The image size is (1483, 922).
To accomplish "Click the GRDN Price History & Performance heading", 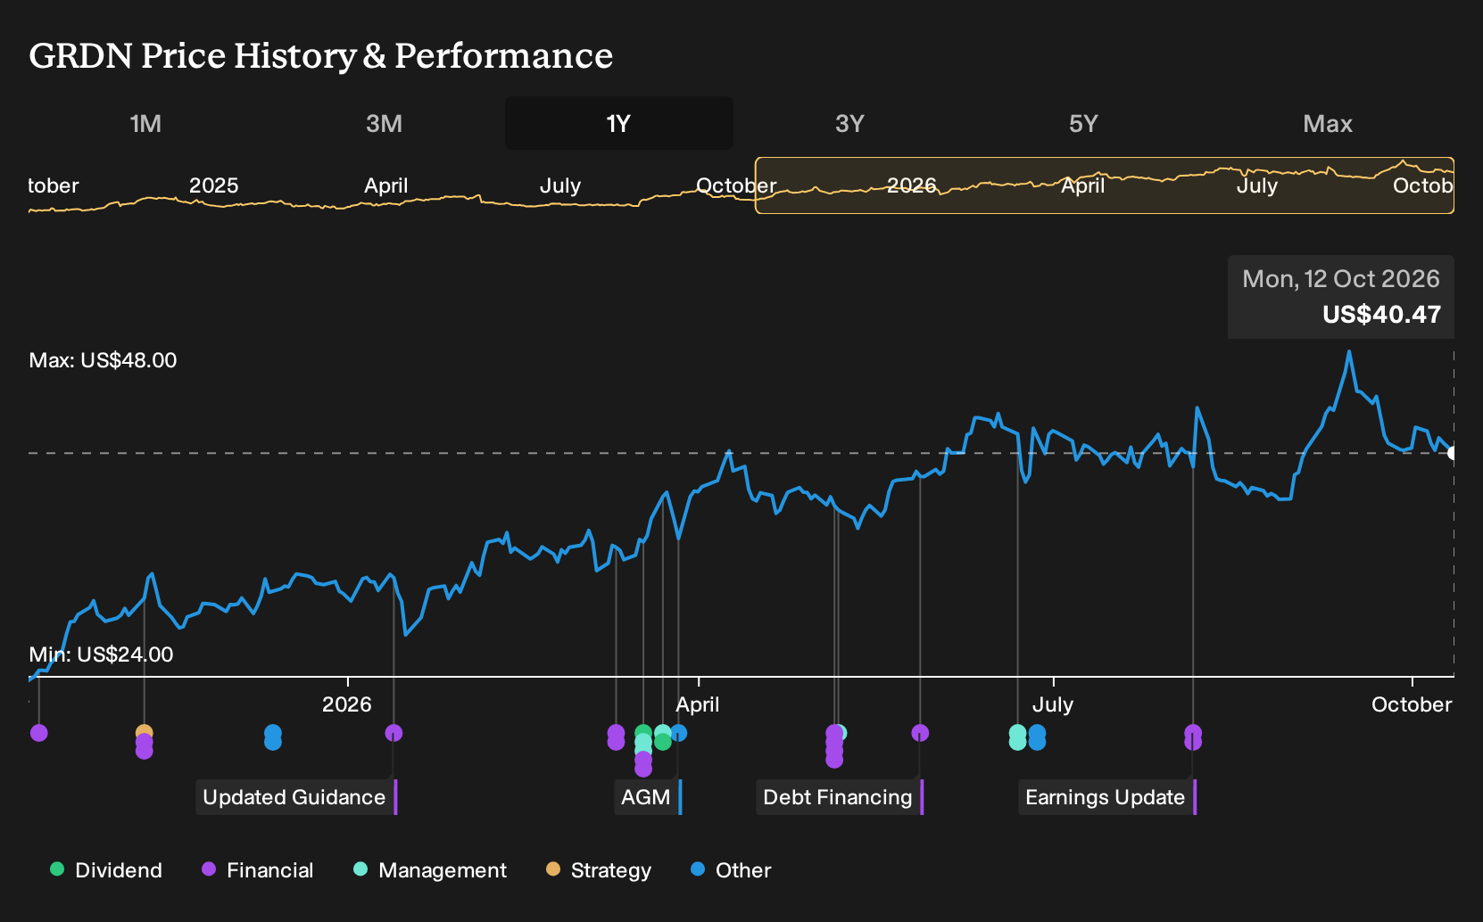I will coord(321,55).
